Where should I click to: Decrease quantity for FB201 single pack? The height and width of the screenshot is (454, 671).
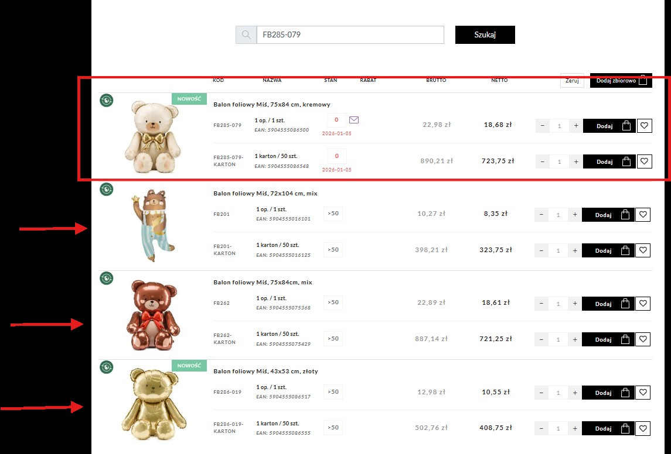541,215
